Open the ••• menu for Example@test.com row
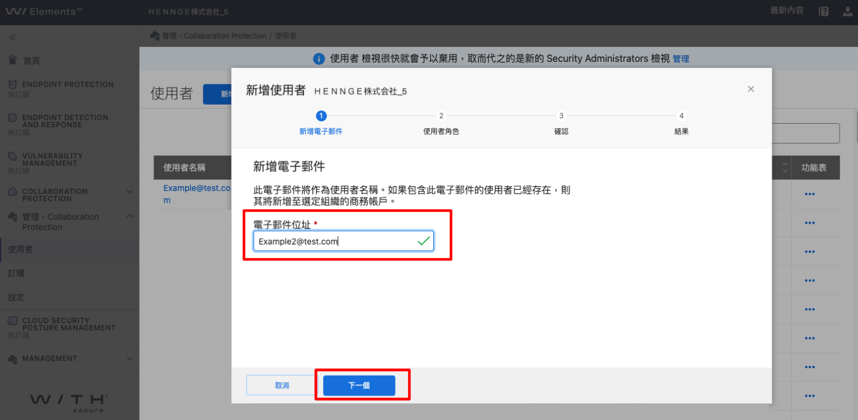Viewport: 858px width, 420px height. coord(809,194)
